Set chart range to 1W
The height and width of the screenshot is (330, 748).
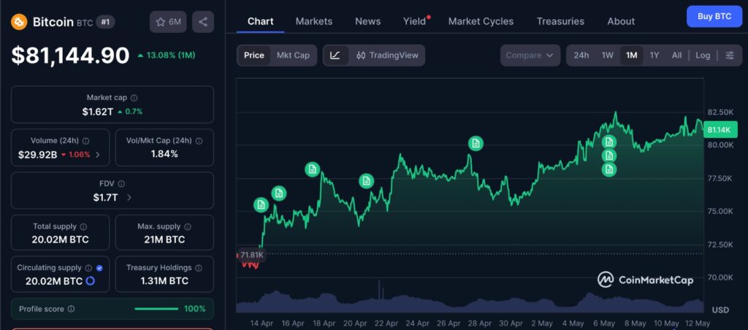[x=607, y=55]
